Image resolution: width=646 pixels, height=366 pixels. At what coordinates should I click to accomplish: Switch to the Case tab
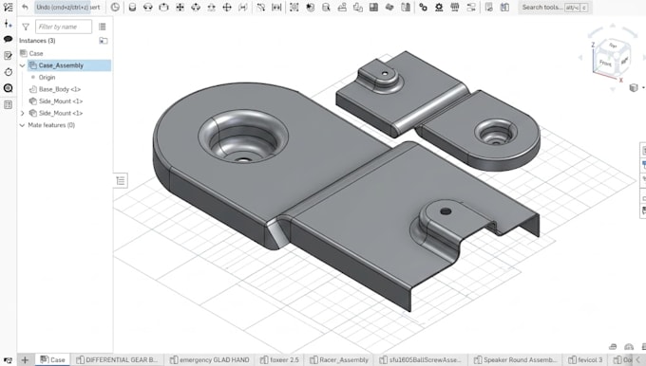[53, 359]
